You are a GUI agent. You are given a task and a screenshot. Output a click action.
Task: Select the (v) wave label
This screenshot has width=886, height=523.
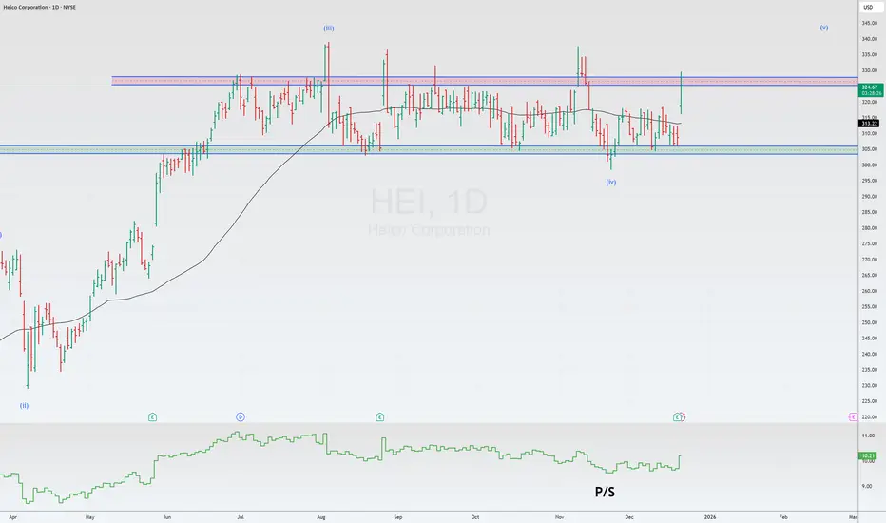(824, 28)
